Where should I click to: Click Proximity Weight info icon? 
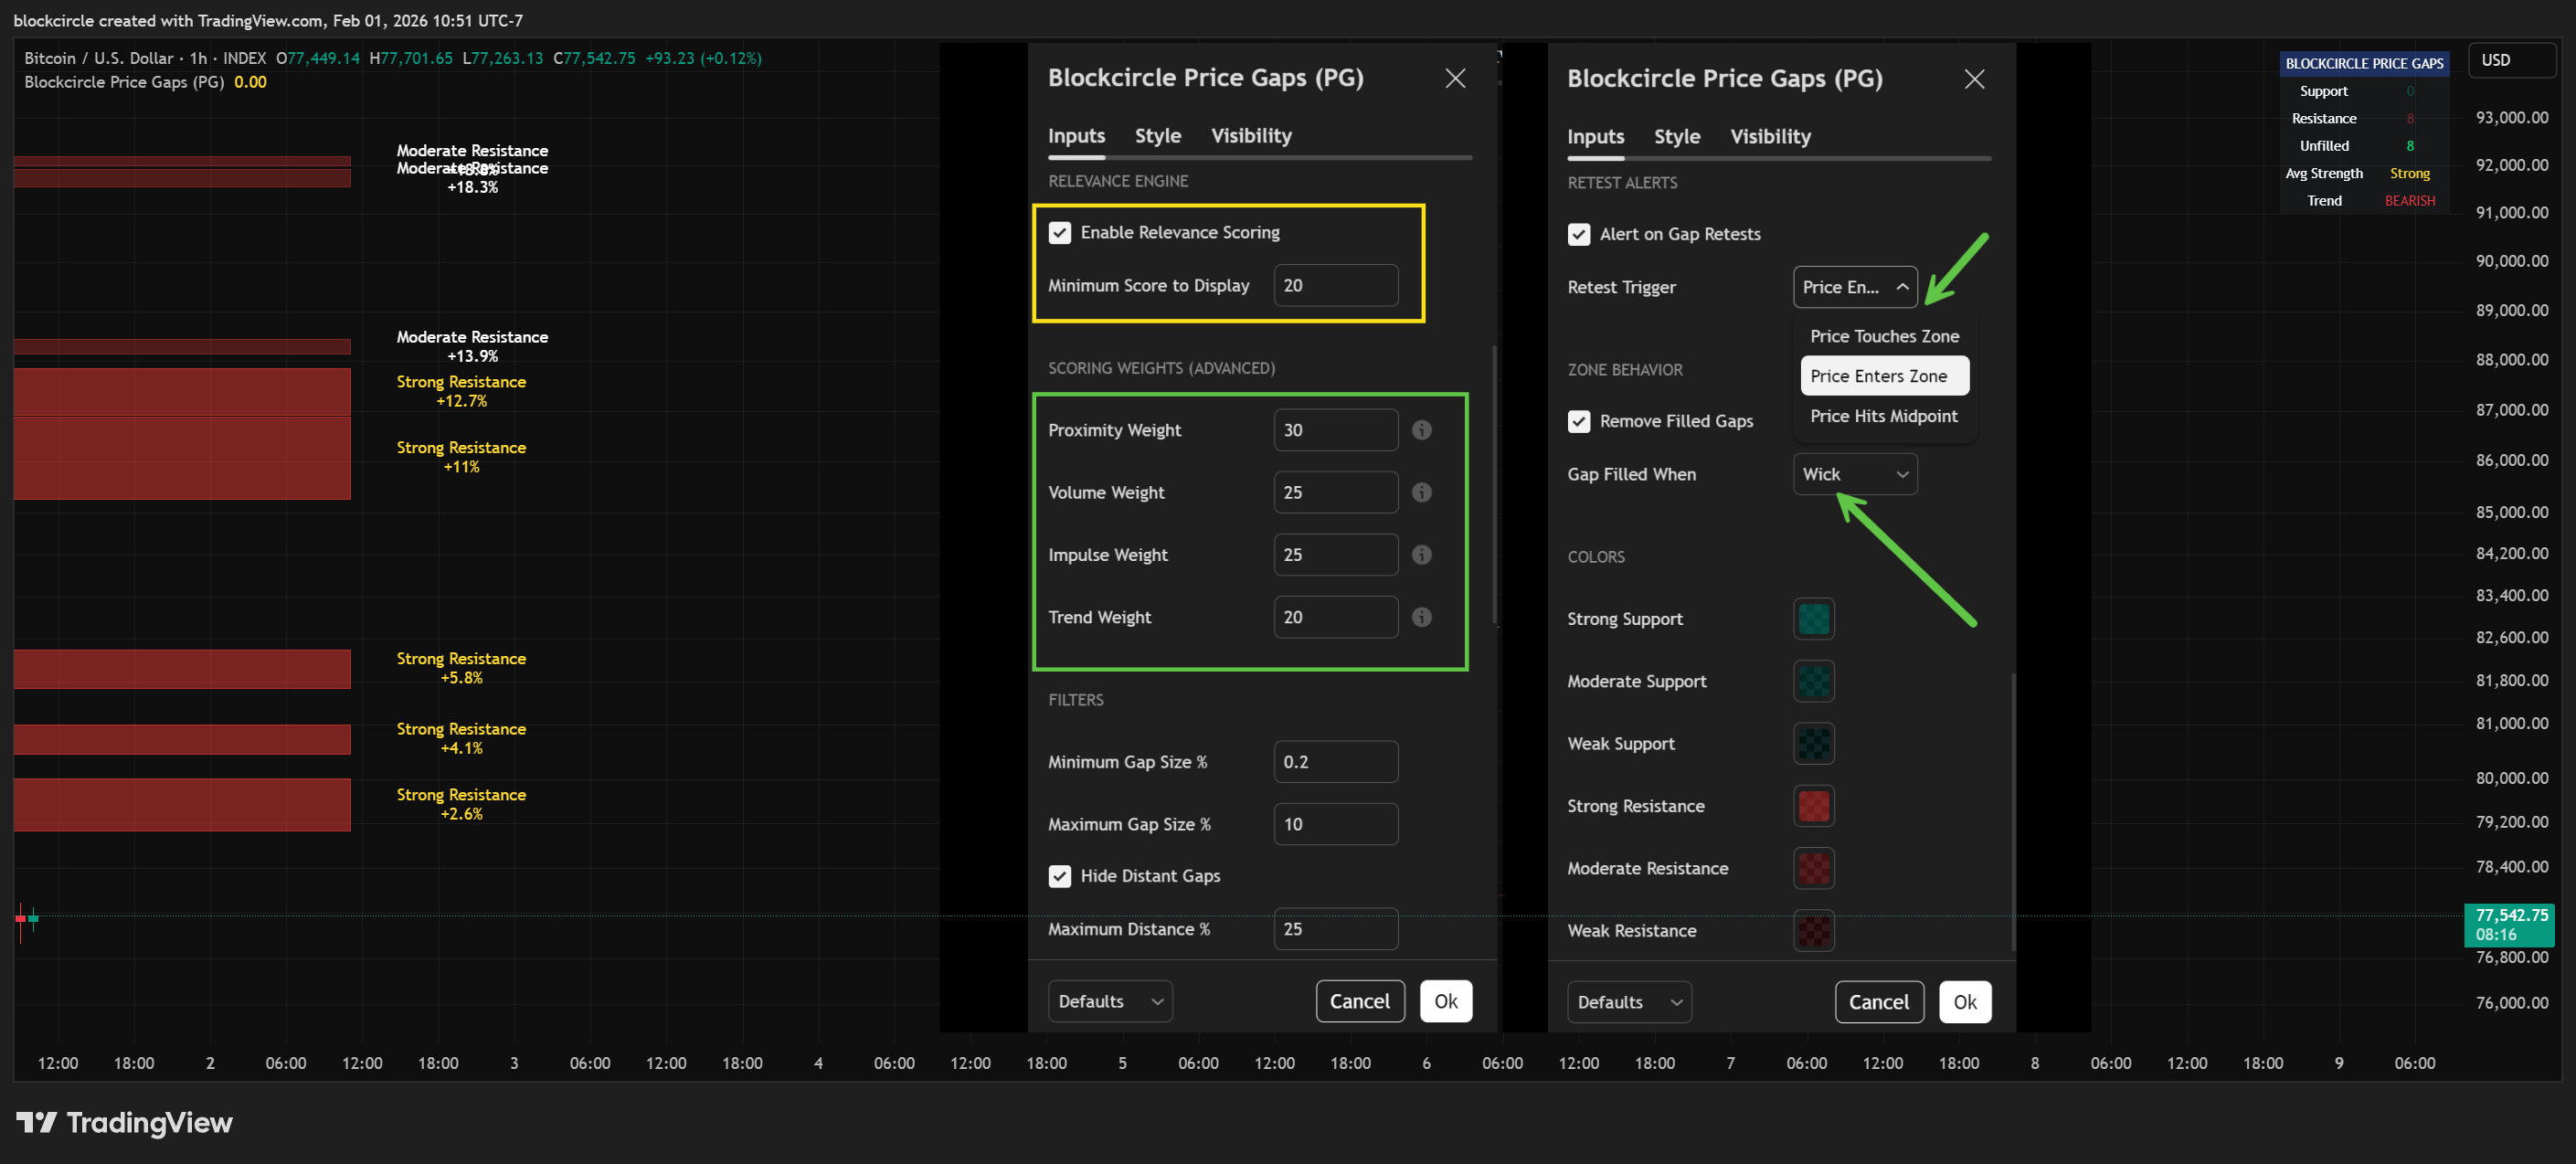point(1421,430)
